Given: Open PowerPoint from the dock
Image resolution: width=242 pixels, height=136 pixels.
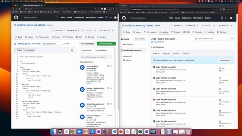Looking at the screenshot, I should point(121,131).
